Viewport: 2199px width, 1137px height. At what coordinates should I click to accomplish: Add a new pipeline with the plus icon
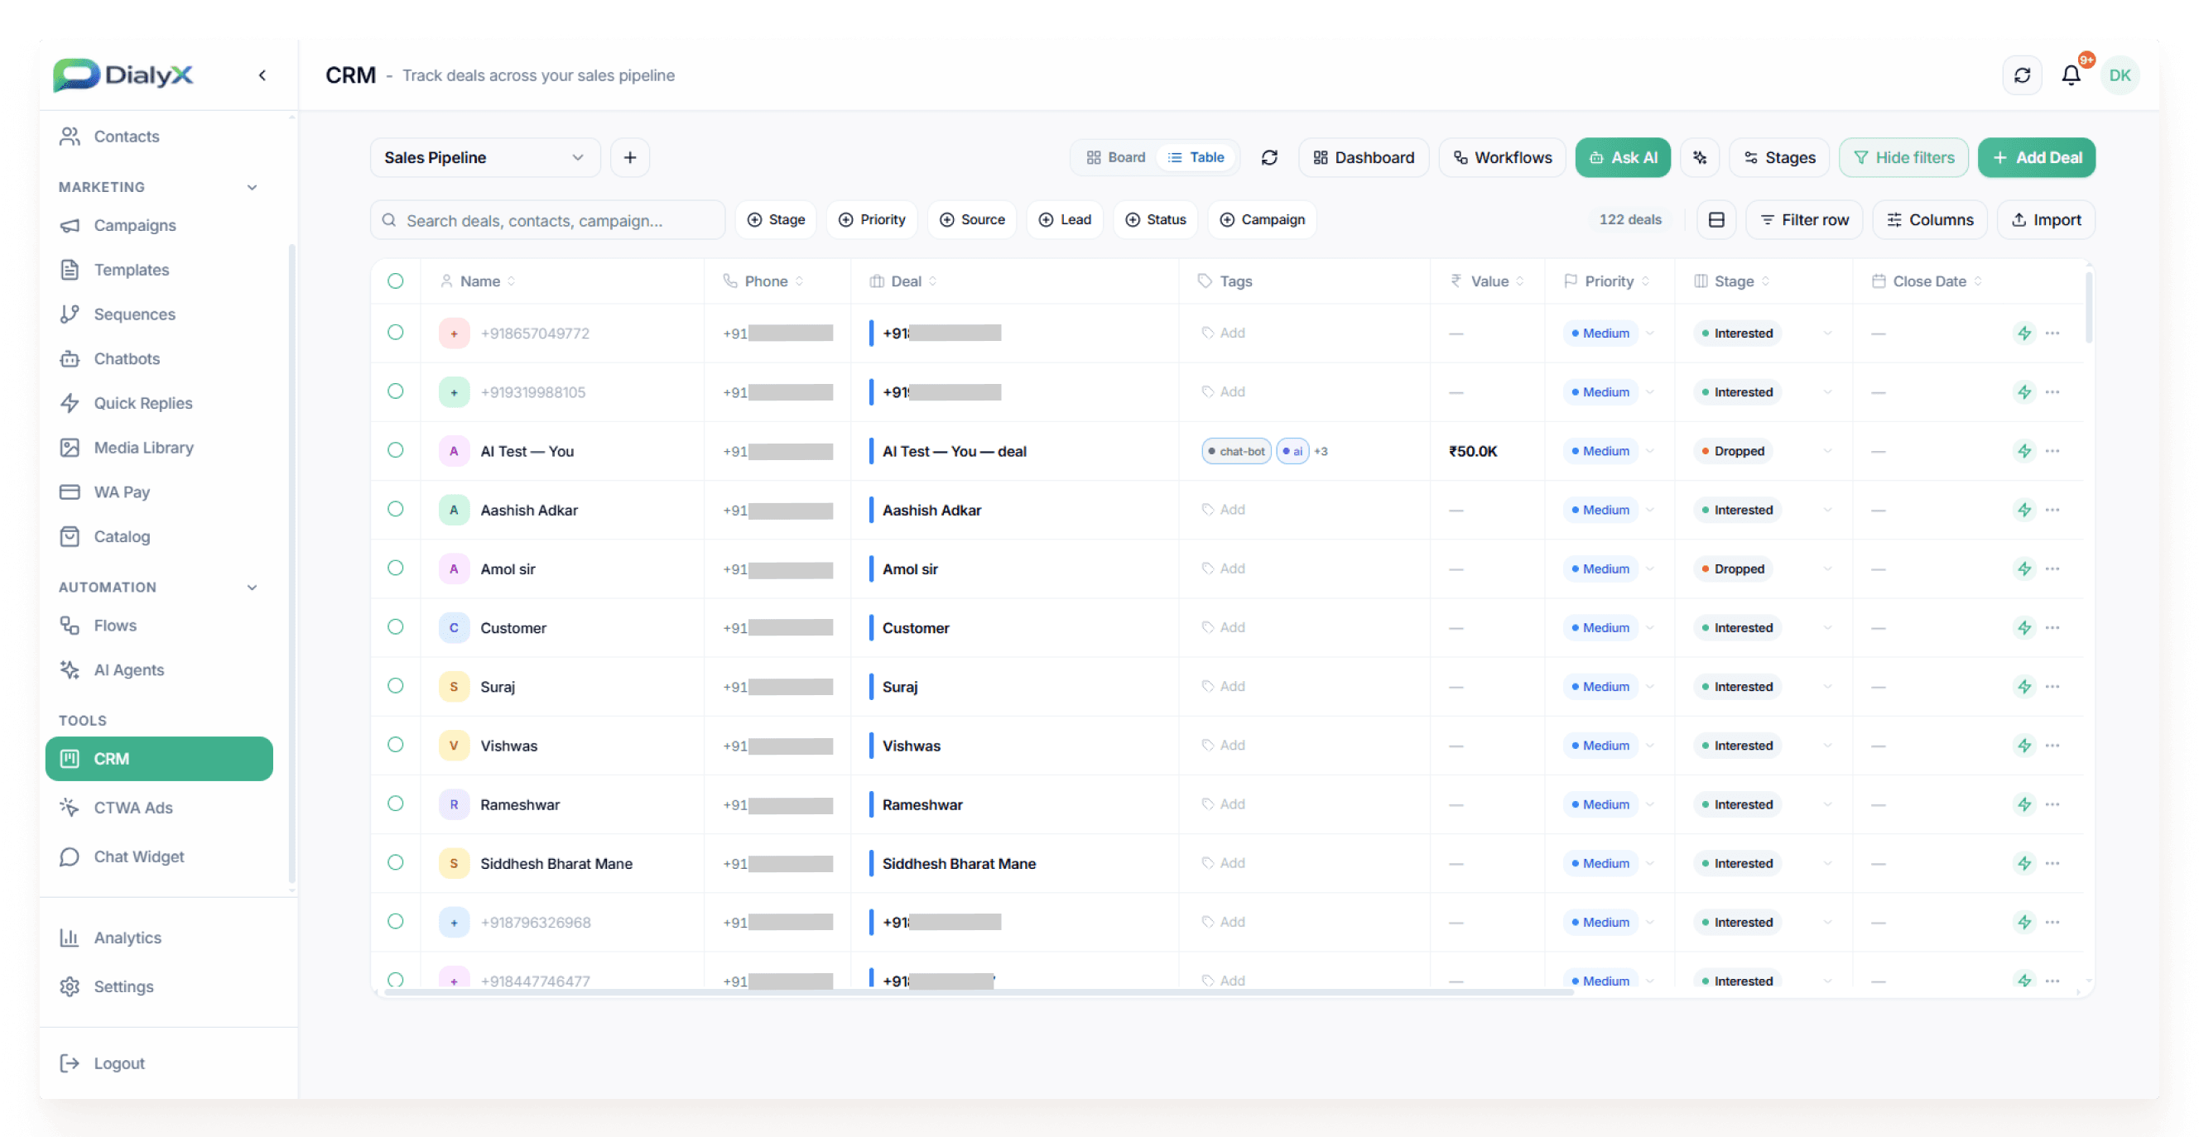[x=630, y=158]
